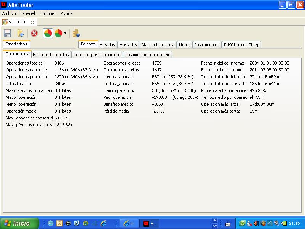This screenshot has width=305, height=229.
Task: Select the AlfaTrader taskbar button
Action: 149,223
